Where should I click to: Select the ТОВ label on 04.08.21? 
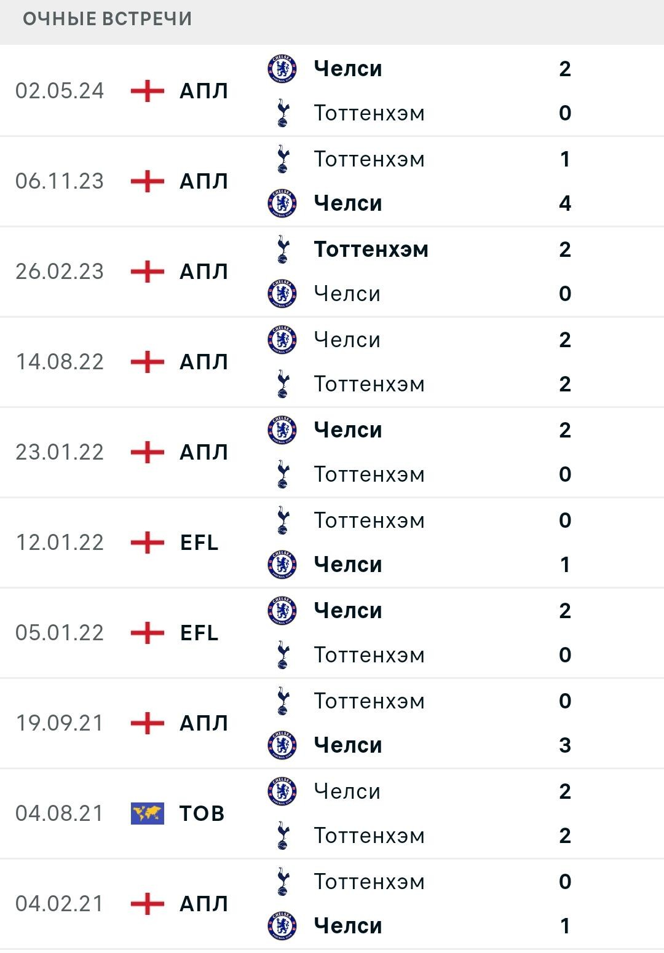pos(202,814)
